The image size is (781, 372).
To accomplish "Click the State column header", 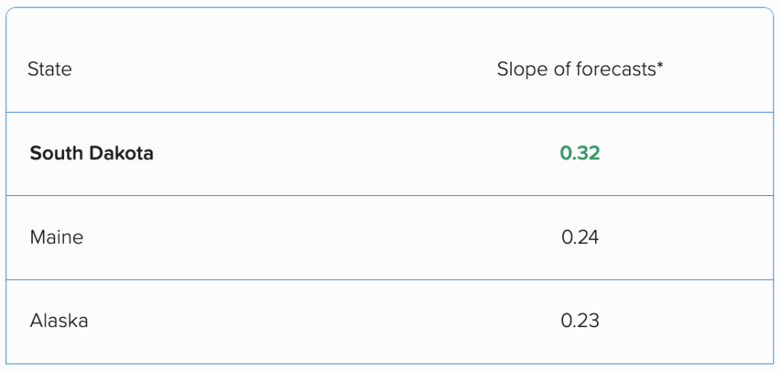I will click(x=50, y=69).
